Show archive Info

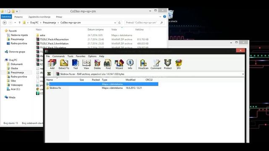(x=130, y=64)
